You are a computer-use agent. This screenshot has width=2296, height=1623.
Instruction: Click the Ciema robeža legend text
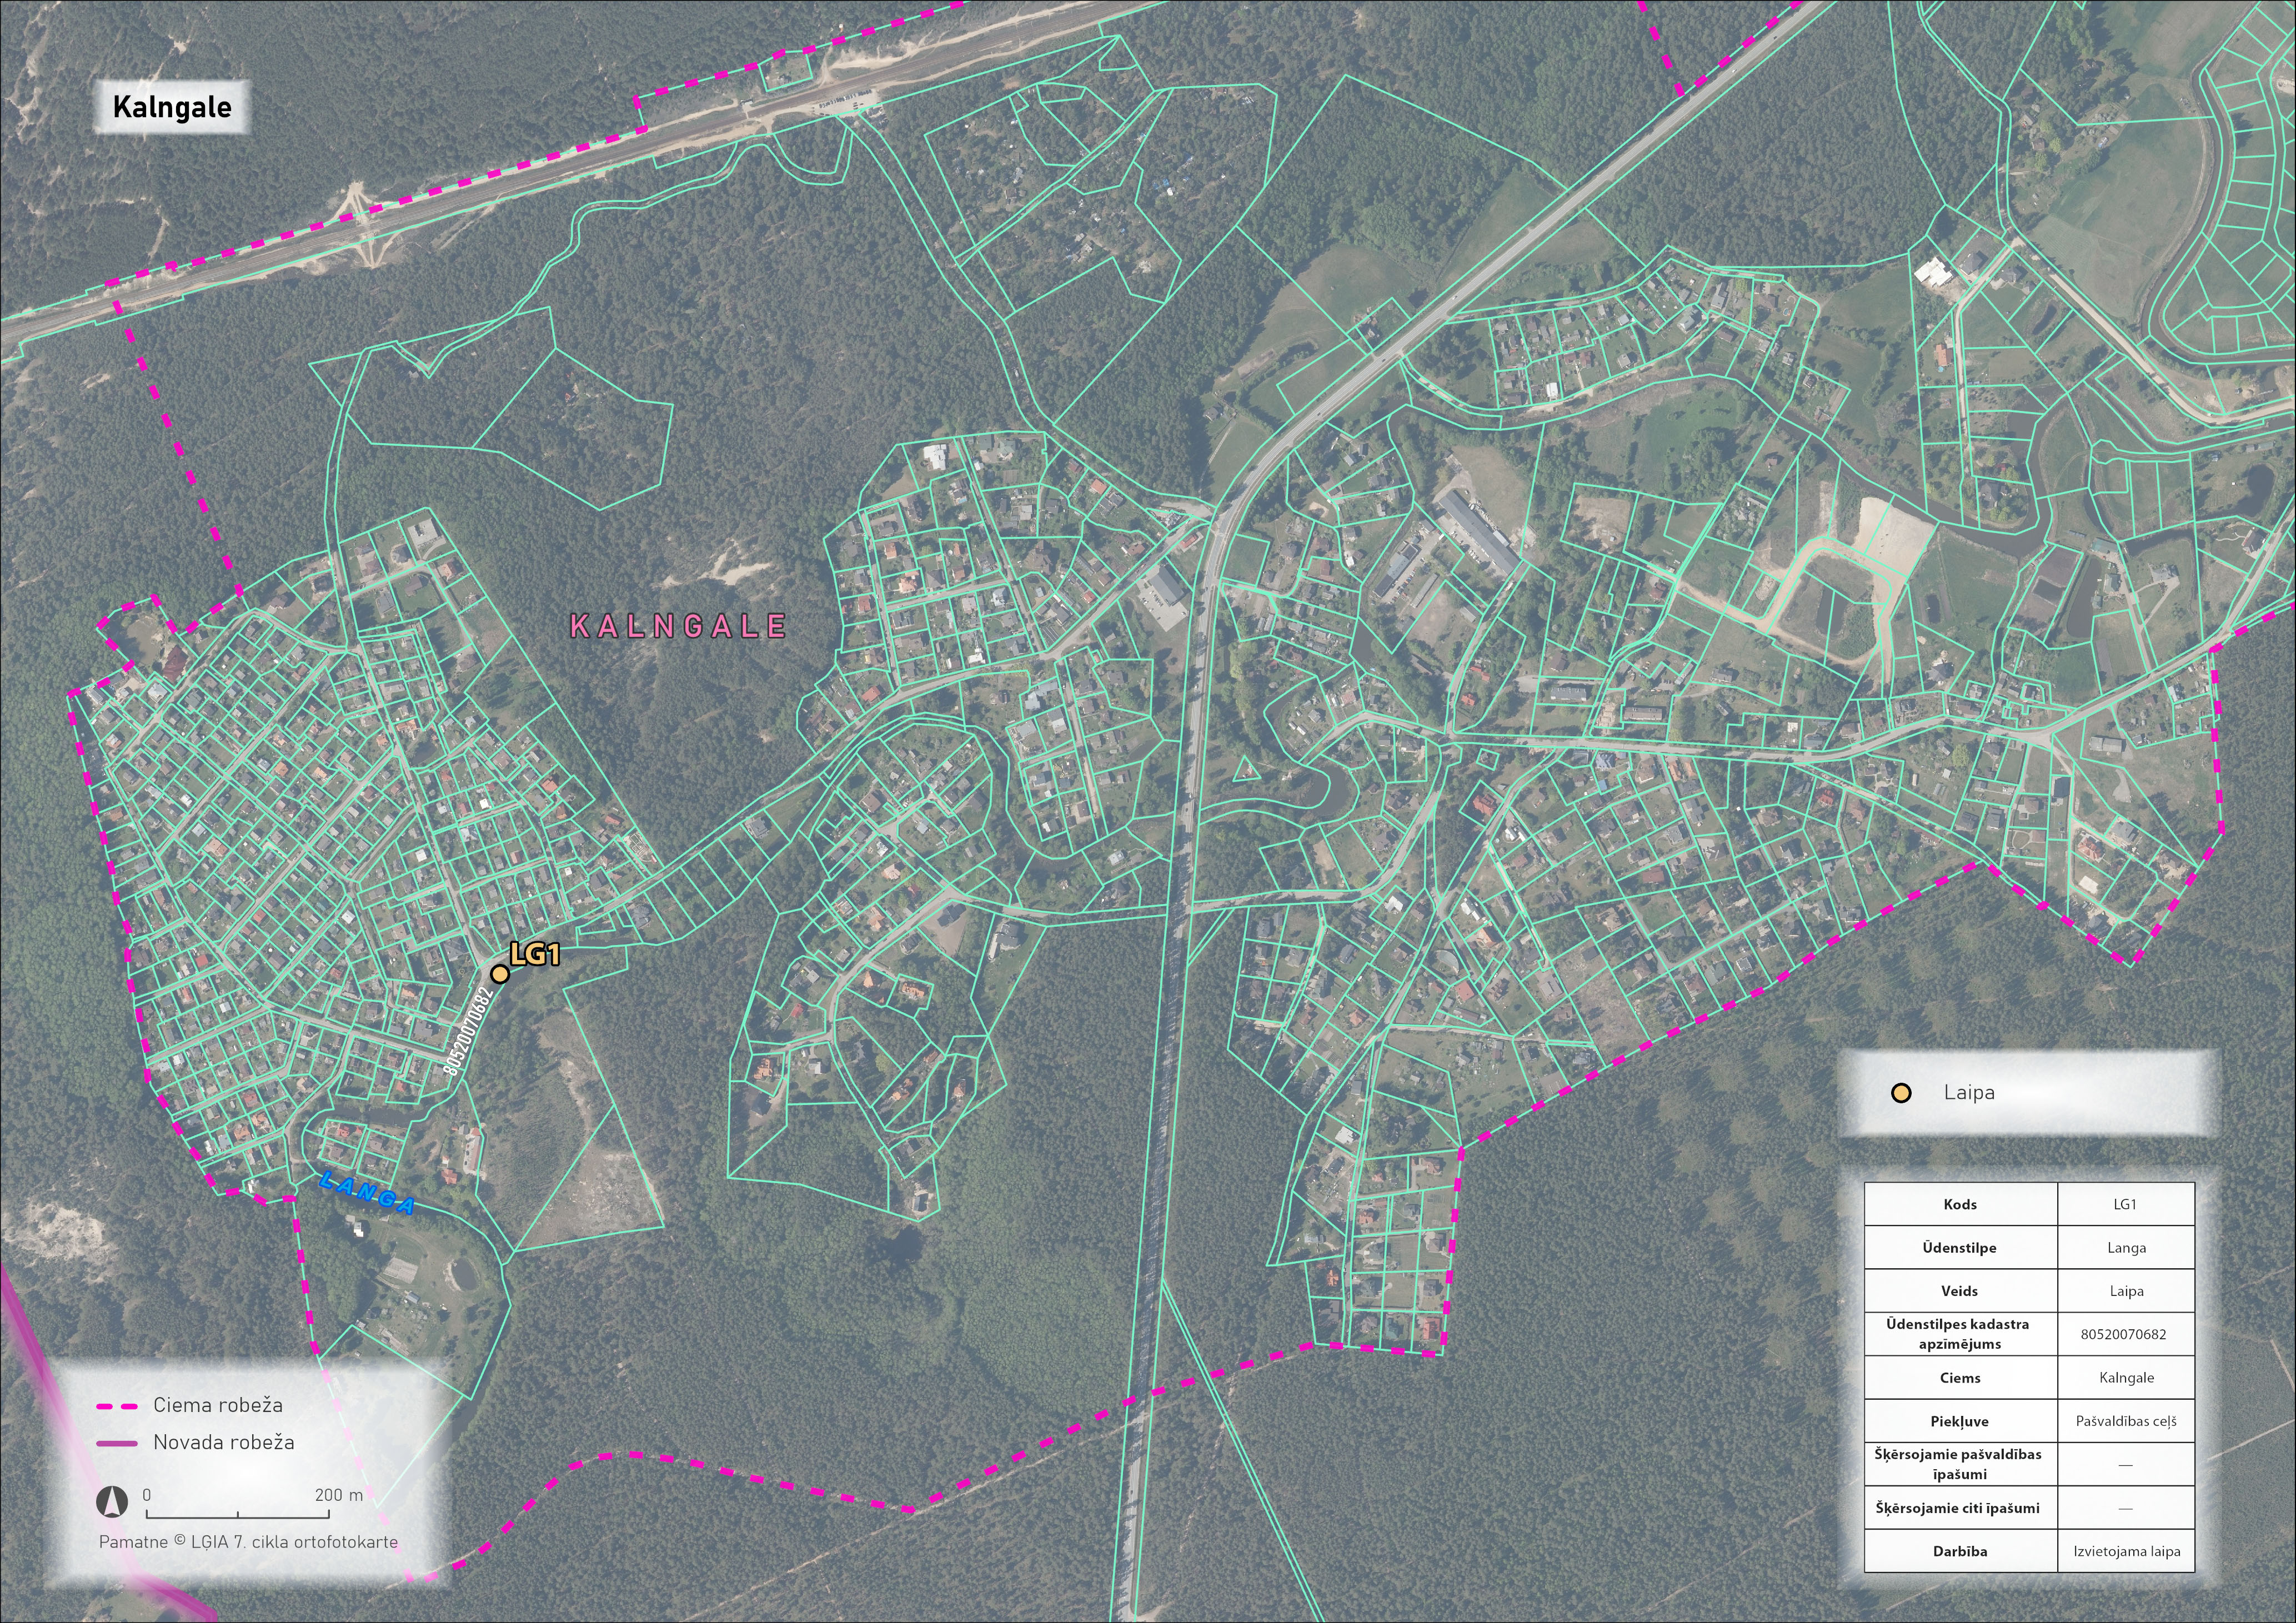218,1405
